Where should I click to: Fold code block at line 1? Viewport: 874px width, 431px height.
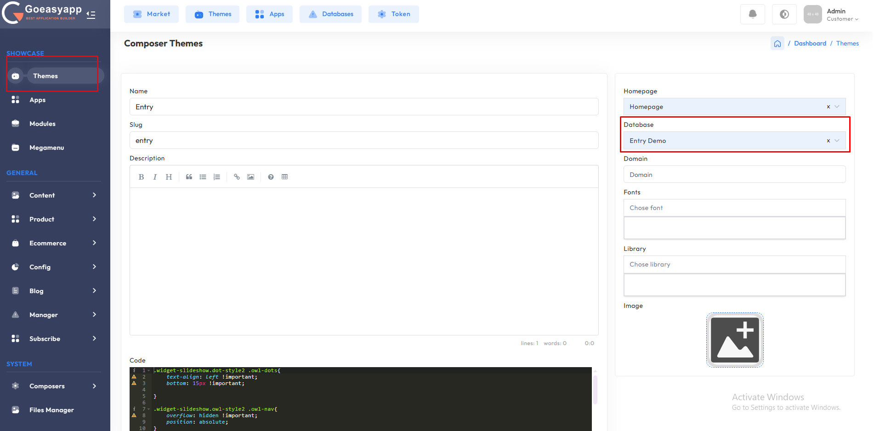(x=149, y=370)
